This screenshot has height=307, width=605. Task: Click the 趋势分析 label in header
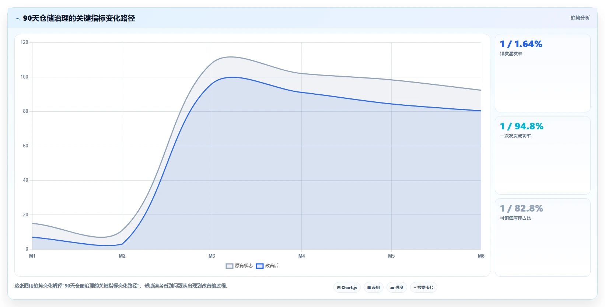pyautogui.click(x=580, y=18)
